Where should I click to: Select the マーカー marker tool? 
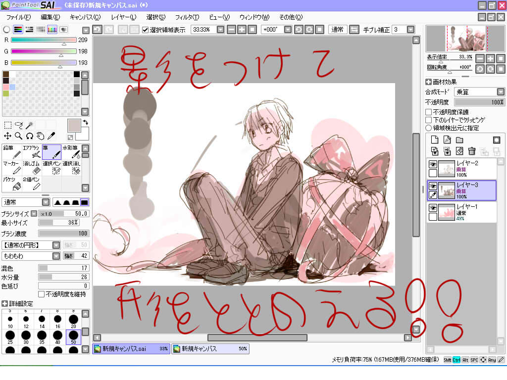pyautogui.click(x=12, y=168)
